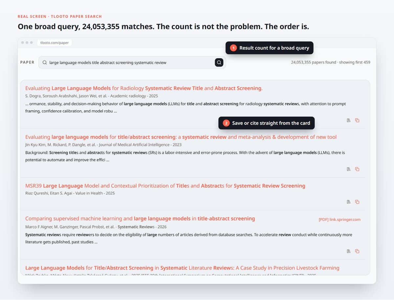Save the MSR39 paper to library

(x=349, y=202)
